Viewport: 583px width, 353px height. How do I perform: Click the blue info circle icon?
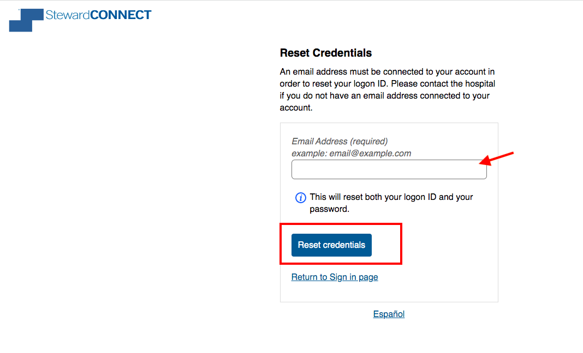coord(300,198)
